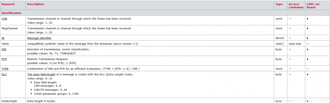Select the Identification section heading row
Screen dimensions: 330x104
[x=165, y=13]
